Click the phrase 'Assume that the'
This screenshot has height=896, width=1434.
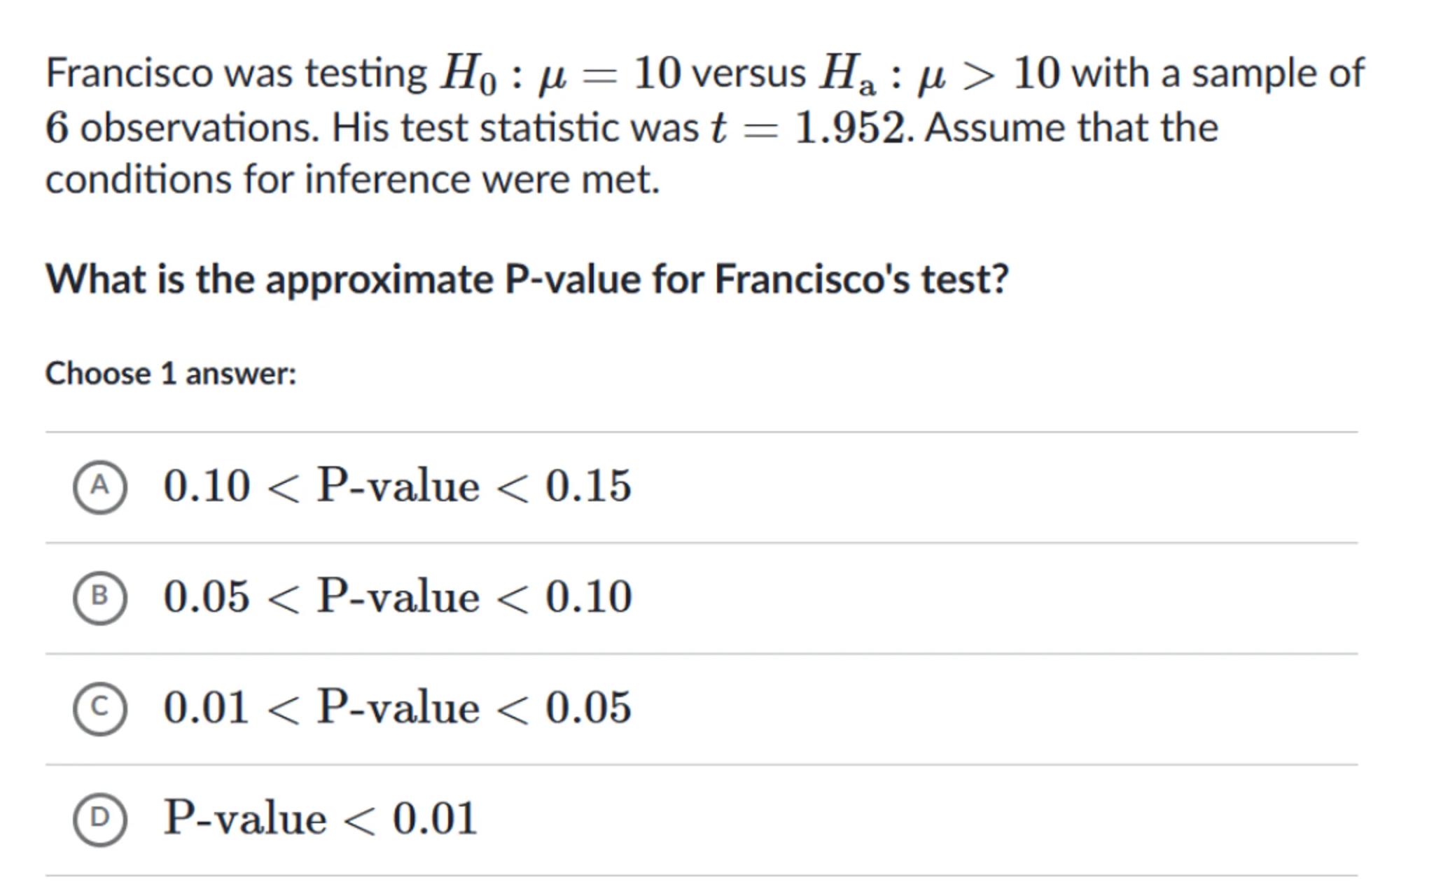click(x=1071, y=128)
